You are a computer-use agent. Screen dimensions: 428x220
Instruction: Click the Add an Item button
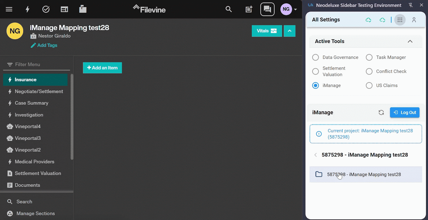pyautogui.click(x=102, y=68)
